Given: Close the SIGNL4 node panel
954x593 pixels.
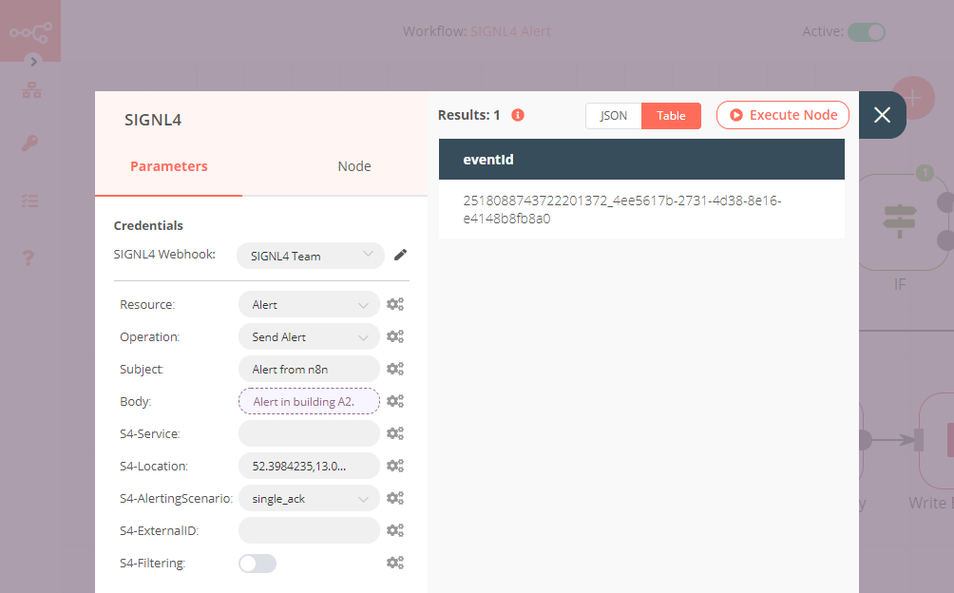Looking at the screenshot, I should point(882,115).
